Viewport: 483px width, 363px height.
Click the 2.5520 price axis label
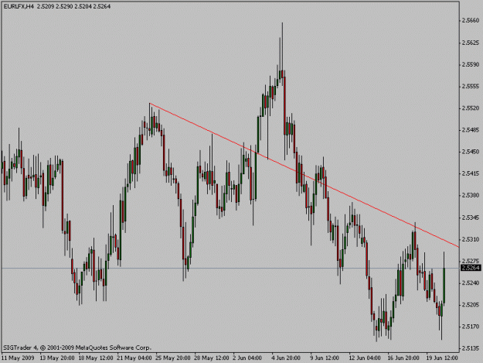[471, 108]
